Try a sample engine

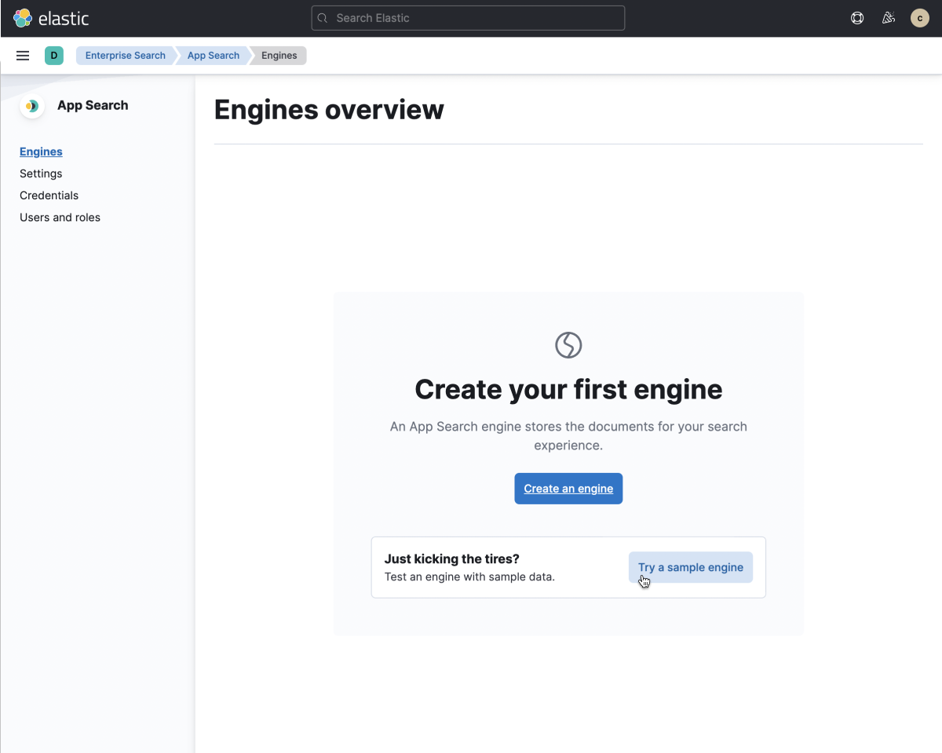pos(691,566)
